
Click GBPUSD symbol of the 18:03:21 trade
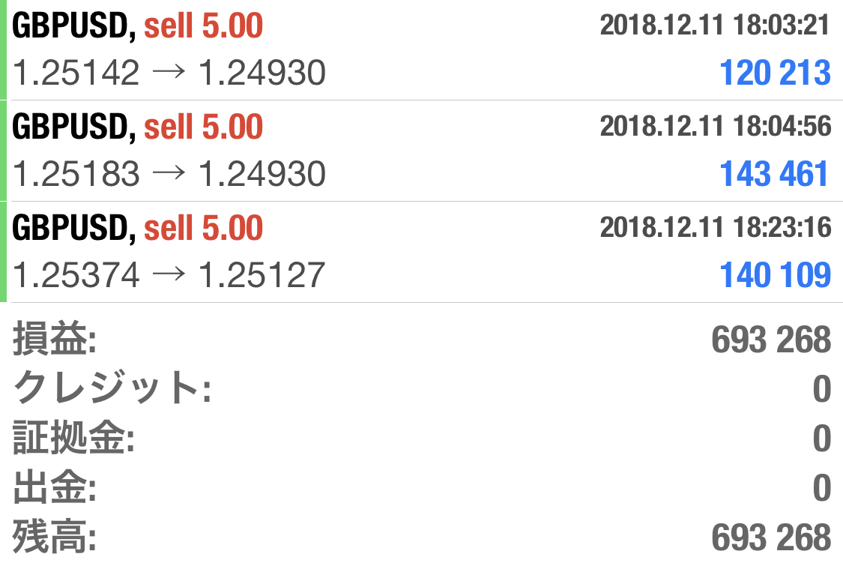tap(73, 27)
